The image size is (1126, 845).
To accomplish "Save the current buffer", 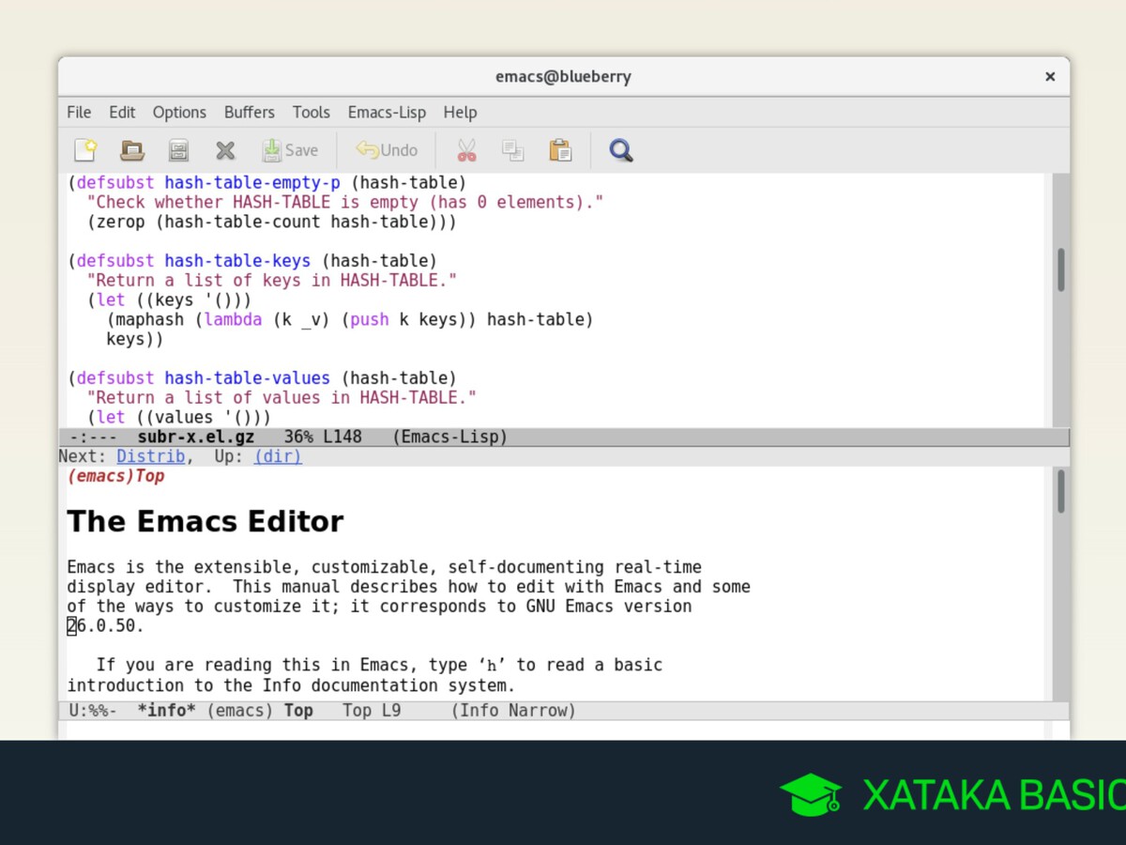I will click(x=290, y=150).
